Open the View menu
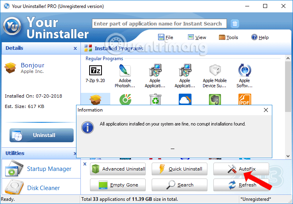The width and height of the screenshot is (293, 204). (197, 37)
